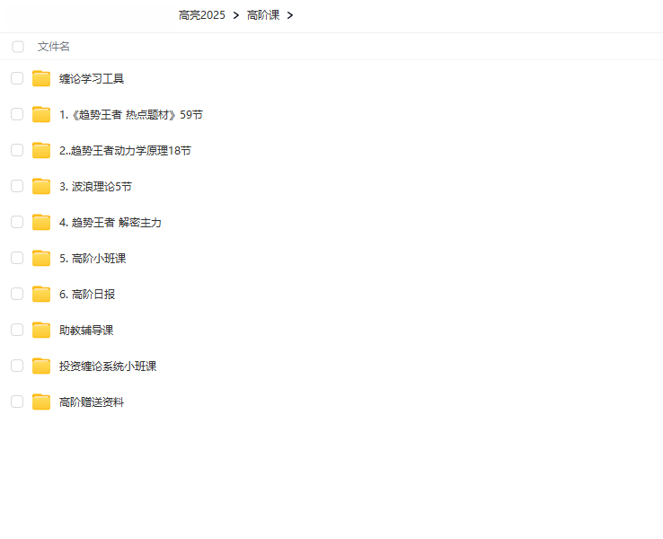This screenshot has width=663, height=539.
Task: Open the 投资缠论系统小班课 folder name
Action: click(x=108, y=367)
